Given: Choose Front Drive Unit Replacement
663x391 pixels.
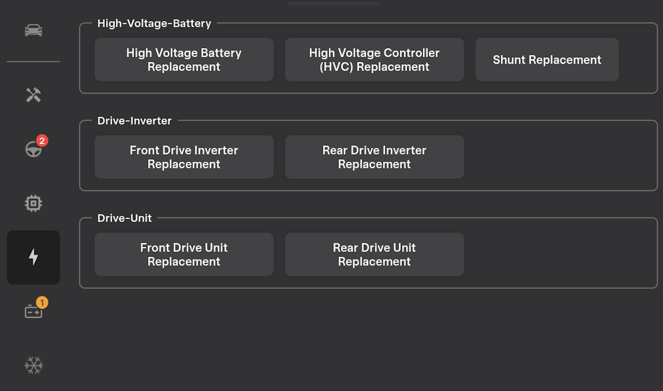Looking at the screenshot, I should 184,254.
